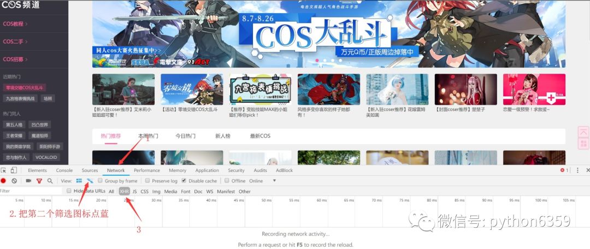This screenshot has width=590, height=249.
Task: Open the DevTools three-dot menu
Action: click(x=577, y=170)
